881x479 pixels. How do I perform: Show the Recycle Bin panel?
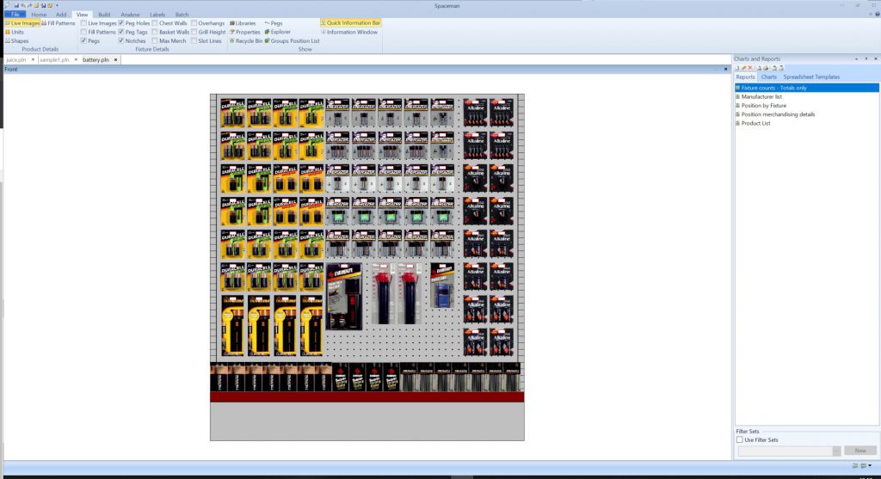pos(245,41)
